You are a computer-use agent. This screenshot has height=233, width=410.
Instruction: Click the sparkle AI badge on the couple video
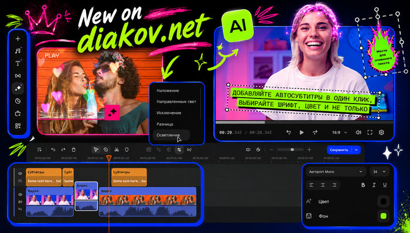[112, 112]
